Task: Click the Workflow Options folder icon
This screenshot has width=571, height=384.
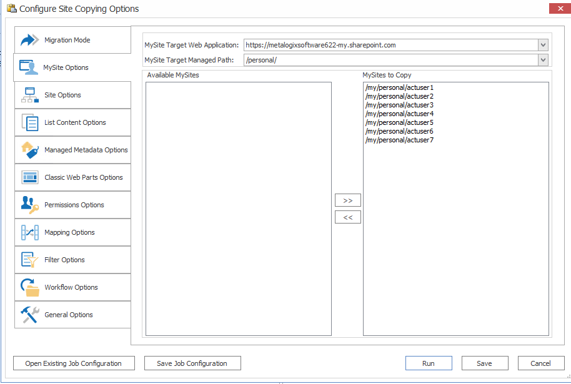Action: (27, 287)
